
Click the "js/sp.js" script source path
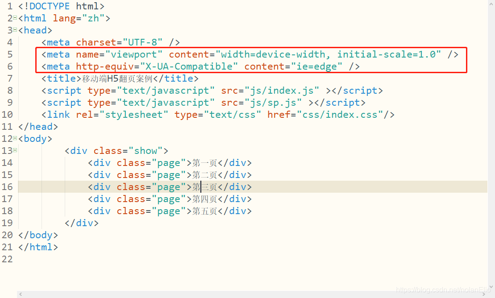pyautogui.click(x=273, y=103)
